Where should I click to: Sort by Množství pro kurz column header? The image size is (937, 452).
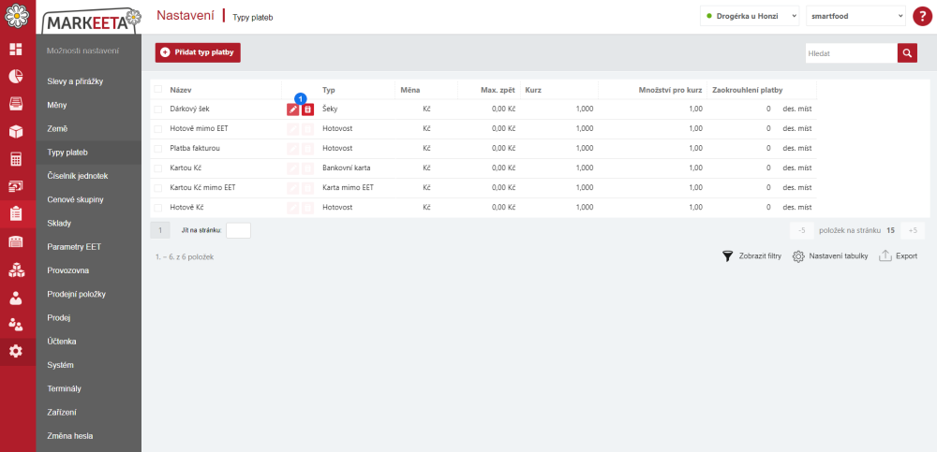click(x=670, y=90)
